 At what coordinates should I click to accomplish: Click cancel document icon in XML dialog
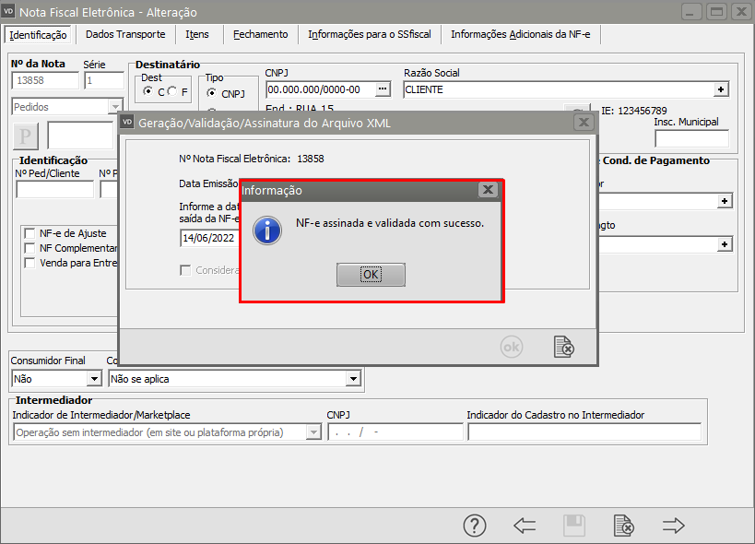563,347
